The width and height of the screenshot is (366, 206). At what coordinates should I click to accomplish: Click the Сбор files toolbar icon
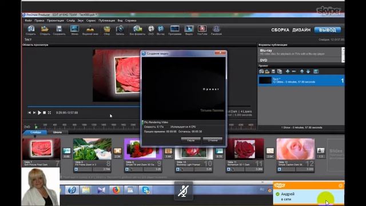click(107, 30)
